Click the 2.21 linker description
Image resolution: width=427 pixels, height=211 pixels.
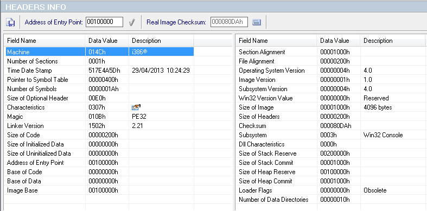coord(137,126)
